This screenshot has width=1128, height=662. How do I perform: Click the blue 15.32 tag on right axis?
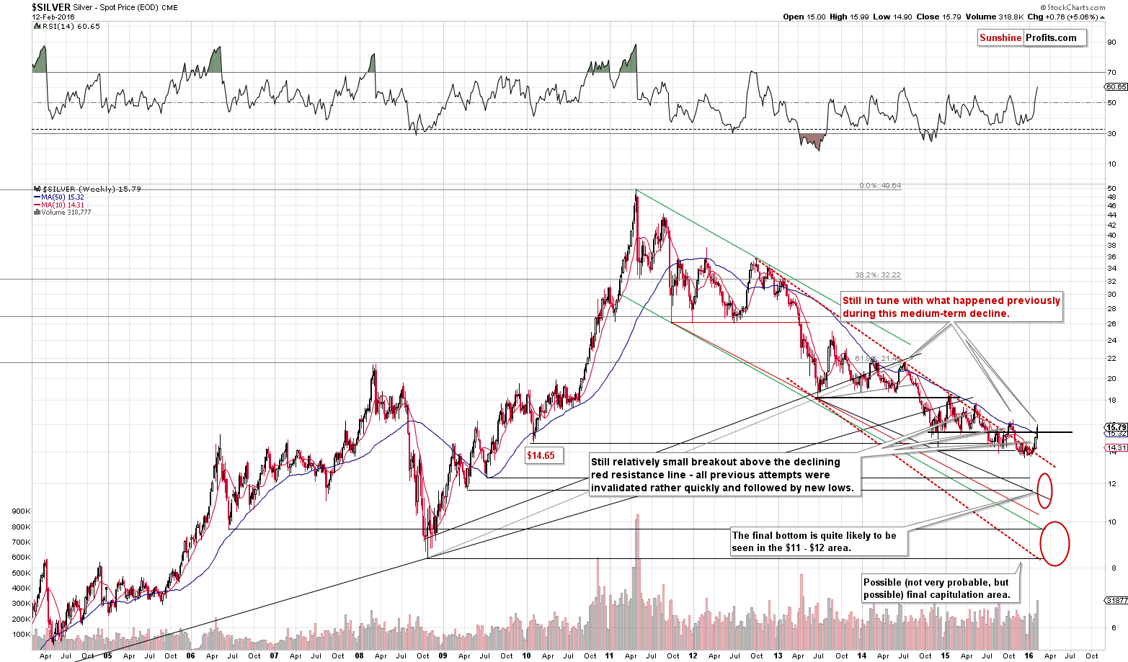[1116, 434]
